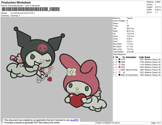Click the red 1310 thread color swatch
Viewport: 162px width, 125px height.
pos(119,59)
